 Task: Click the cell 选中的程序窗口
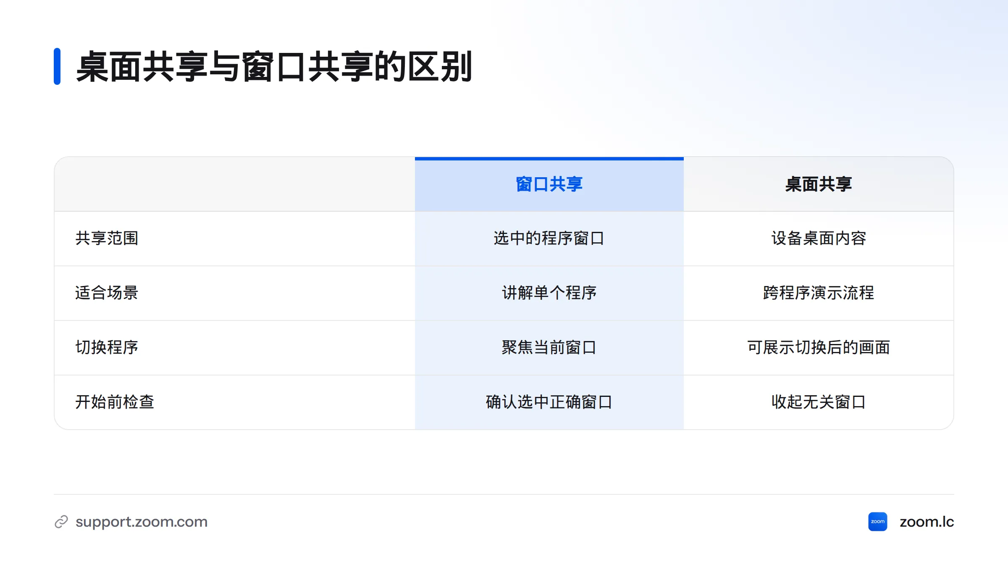549,238
